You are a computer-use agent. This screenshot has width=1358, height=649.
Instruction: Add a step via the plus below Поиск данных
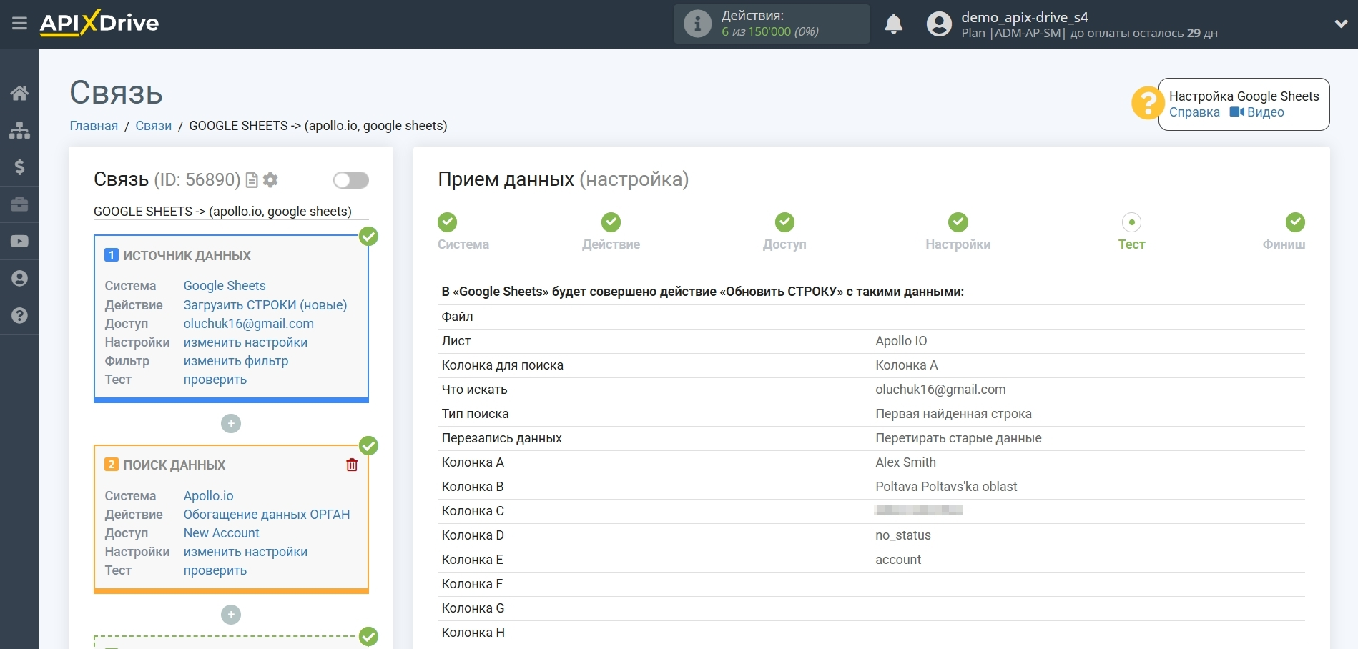(231, 615)
